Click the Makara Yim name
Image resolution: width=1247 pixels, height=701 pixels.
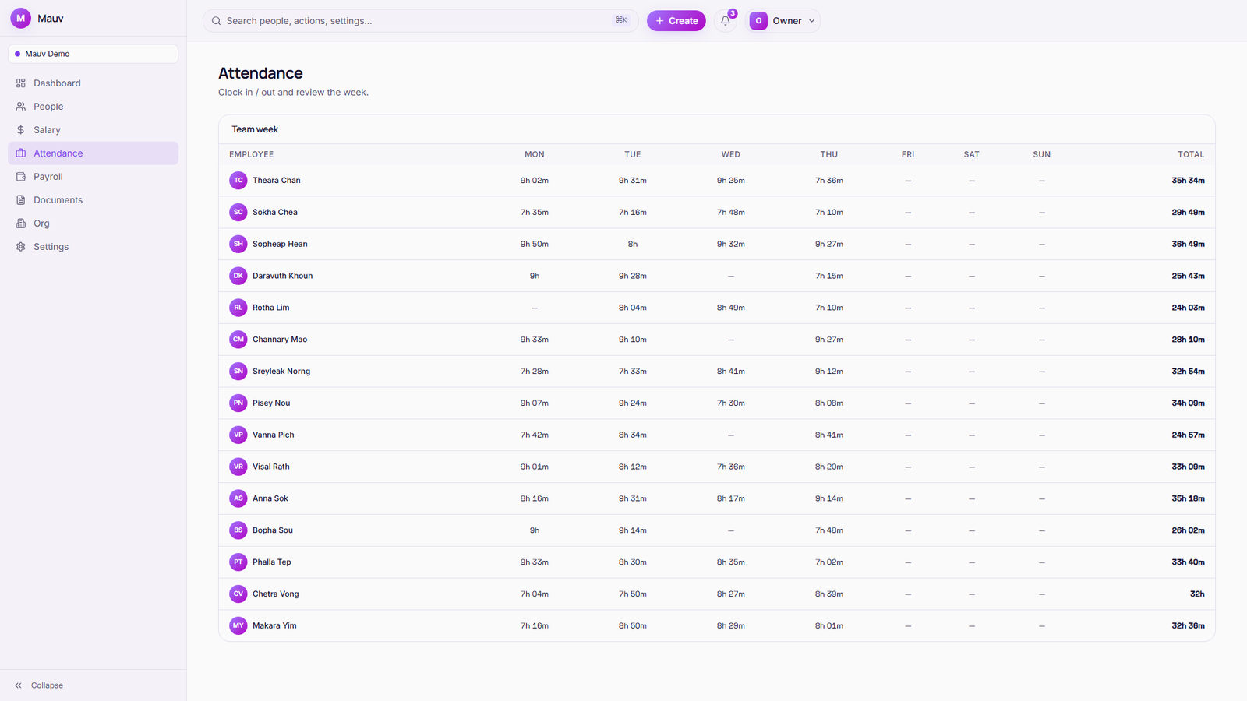tap(274, 625)
